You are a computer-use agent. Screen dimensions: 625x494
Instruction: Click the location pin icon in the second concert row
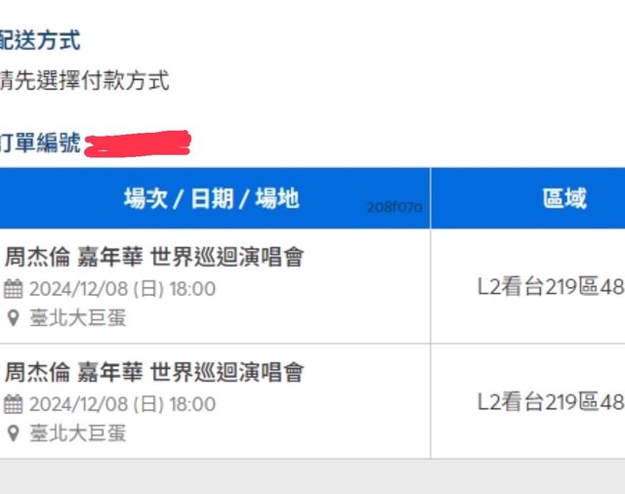(x=14, y=432)
